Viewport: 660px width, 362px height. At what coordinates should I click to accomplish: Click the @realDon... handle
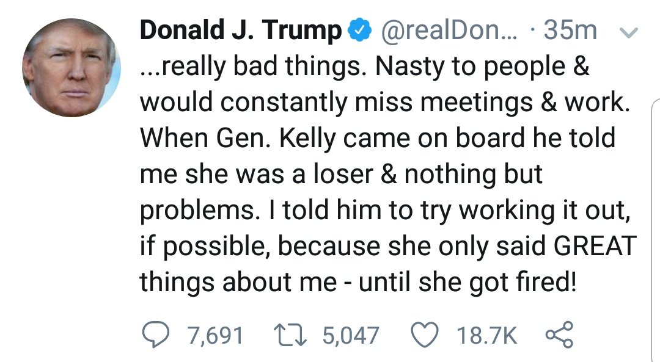(x=449, y=31)
